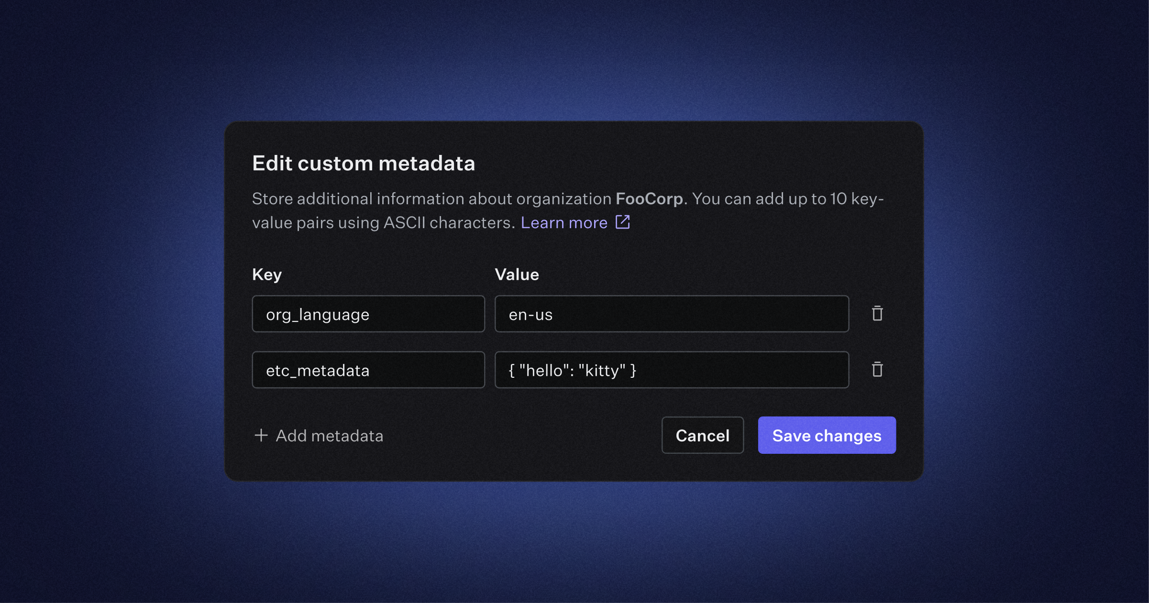The width and height of the screenshot is (1149, 603).
Task: Click the Add metadata option
Action: tap(329, 436)
